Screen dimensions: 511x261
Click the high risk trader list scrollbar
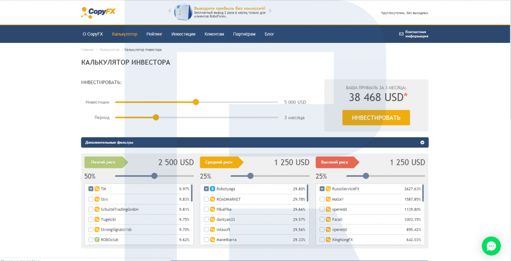click(423, 193)
